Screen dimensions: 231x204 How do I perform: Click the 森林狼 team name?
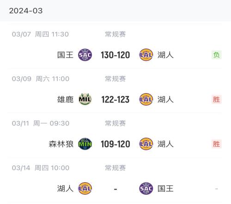(61, 144)
